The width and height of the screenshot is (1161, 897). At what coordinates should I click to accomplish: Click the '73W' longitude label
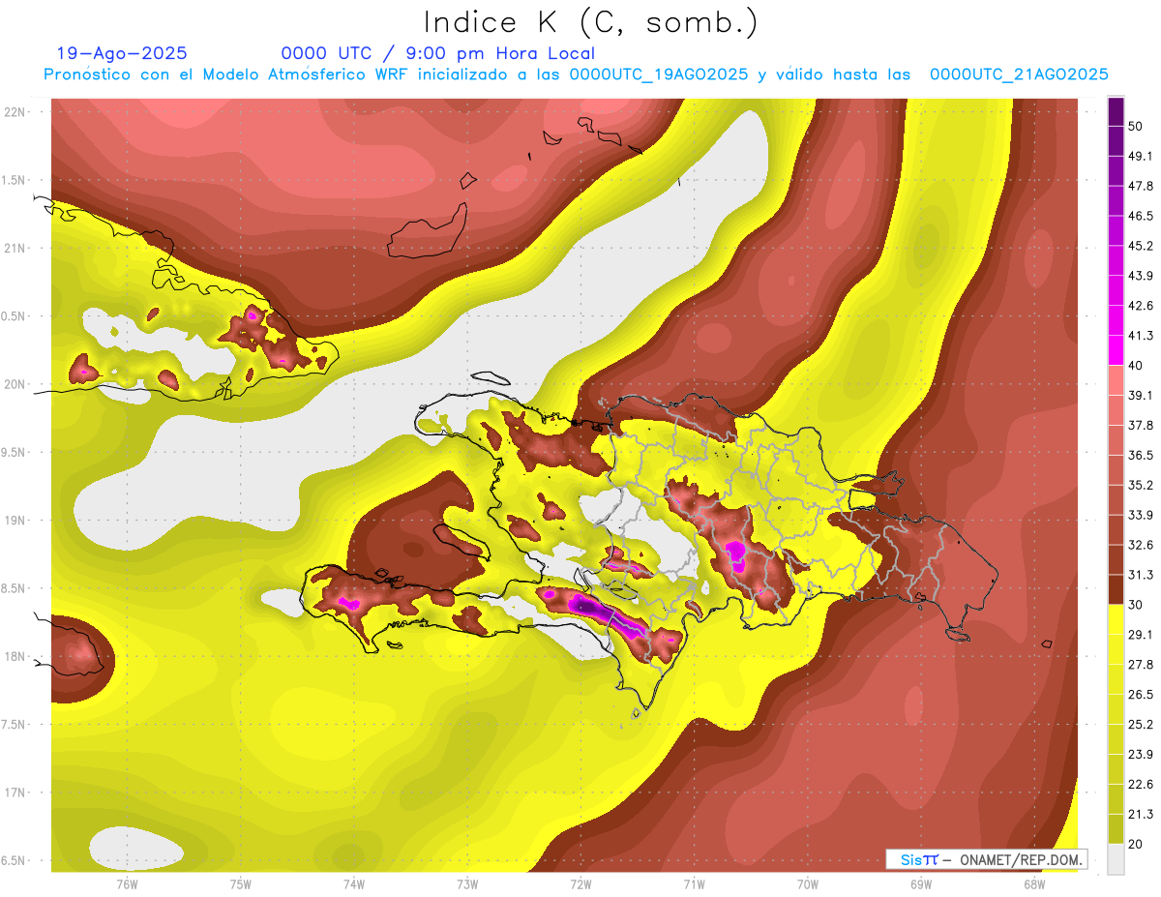(x=467, y=883)
